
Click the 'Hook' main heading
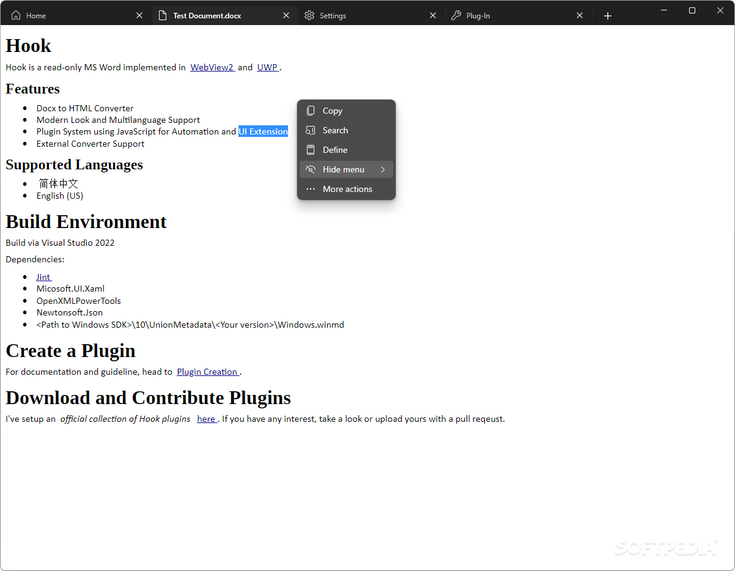[28, 46]
